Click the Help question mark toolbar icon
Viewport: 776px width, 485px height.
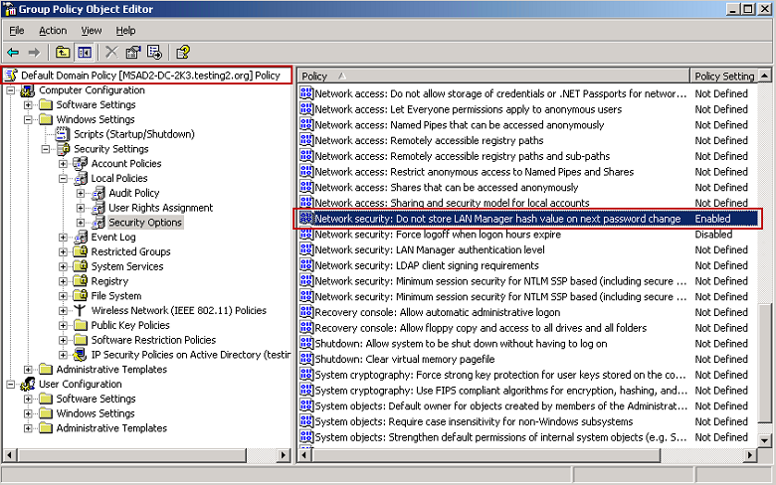tap(183, 52)
